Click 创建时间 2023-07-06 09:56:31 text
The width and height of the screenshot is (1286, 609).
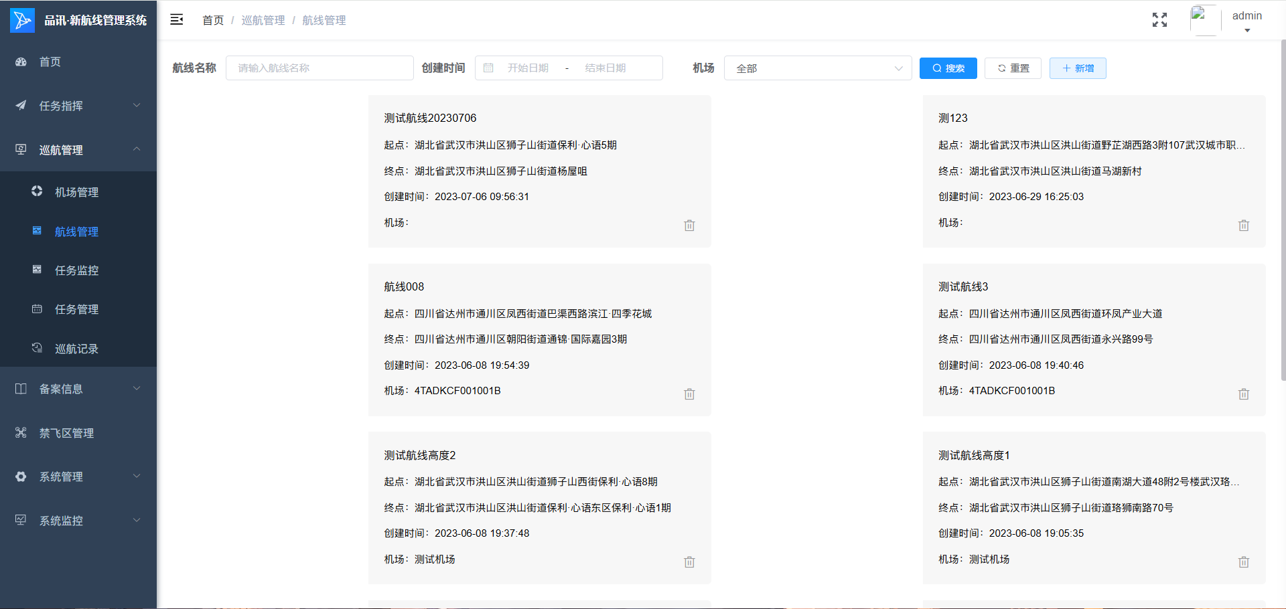coord(456,197)
